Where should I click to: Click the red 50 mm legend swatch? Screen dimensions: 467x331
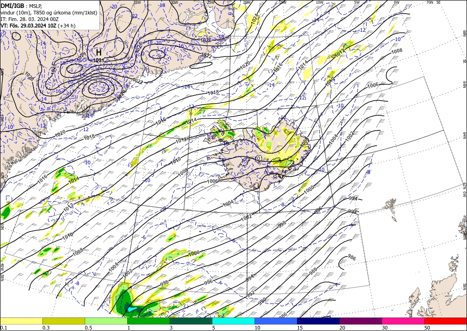[x=446, y=321]
